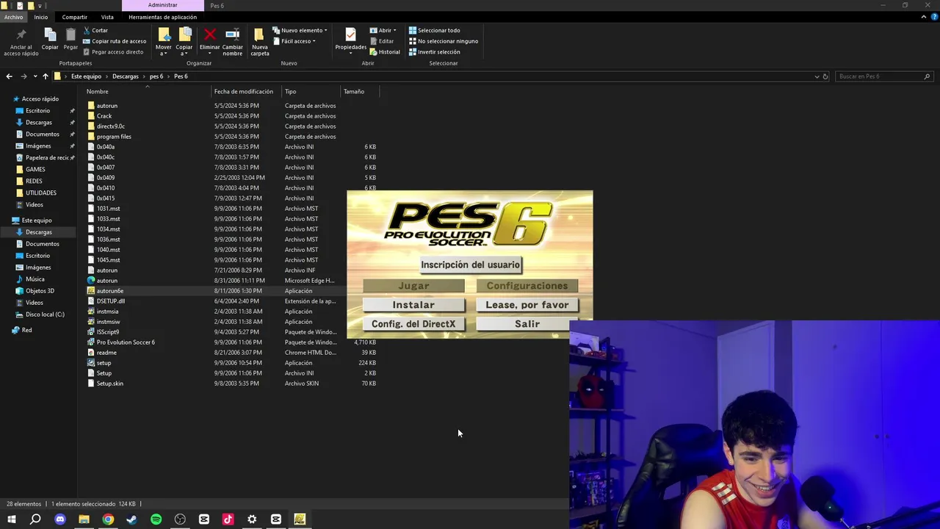
Task: Click No seleccionar ninguno
Action: [443, 41]
